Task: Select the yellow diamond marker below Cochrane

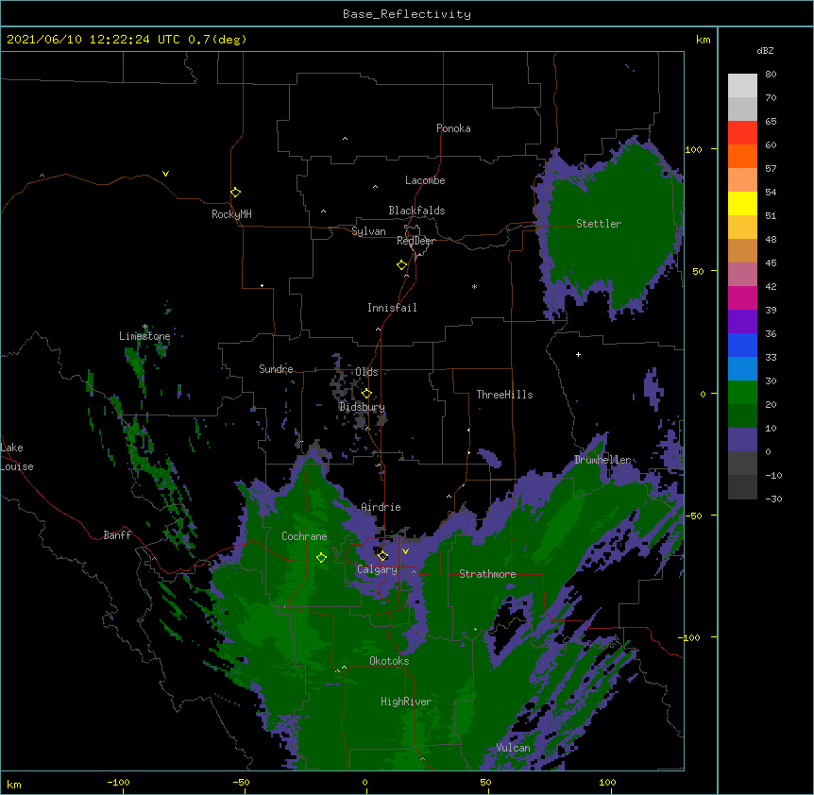Action: coord(321,557)
